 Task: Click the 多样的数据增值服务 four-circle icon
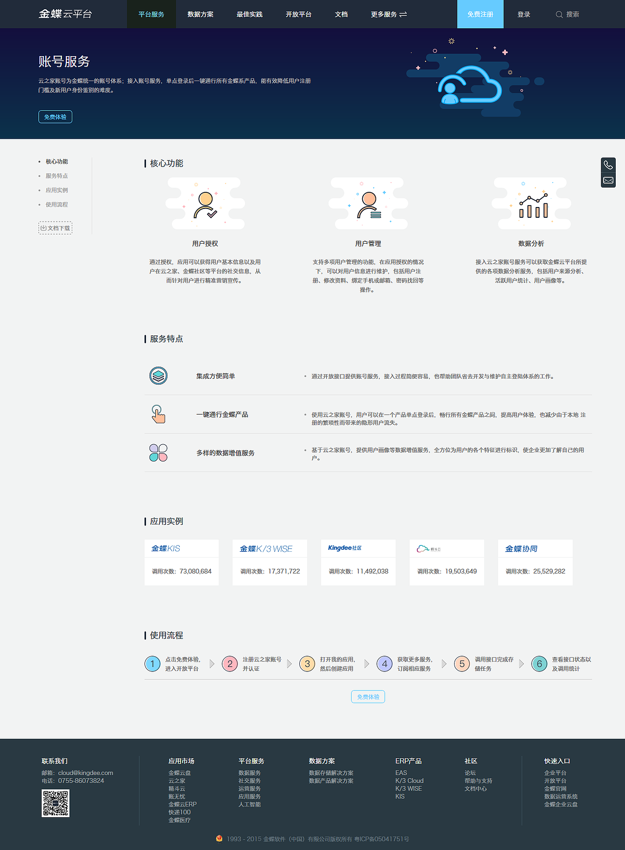pyautogui.click(x=158, y=453)
